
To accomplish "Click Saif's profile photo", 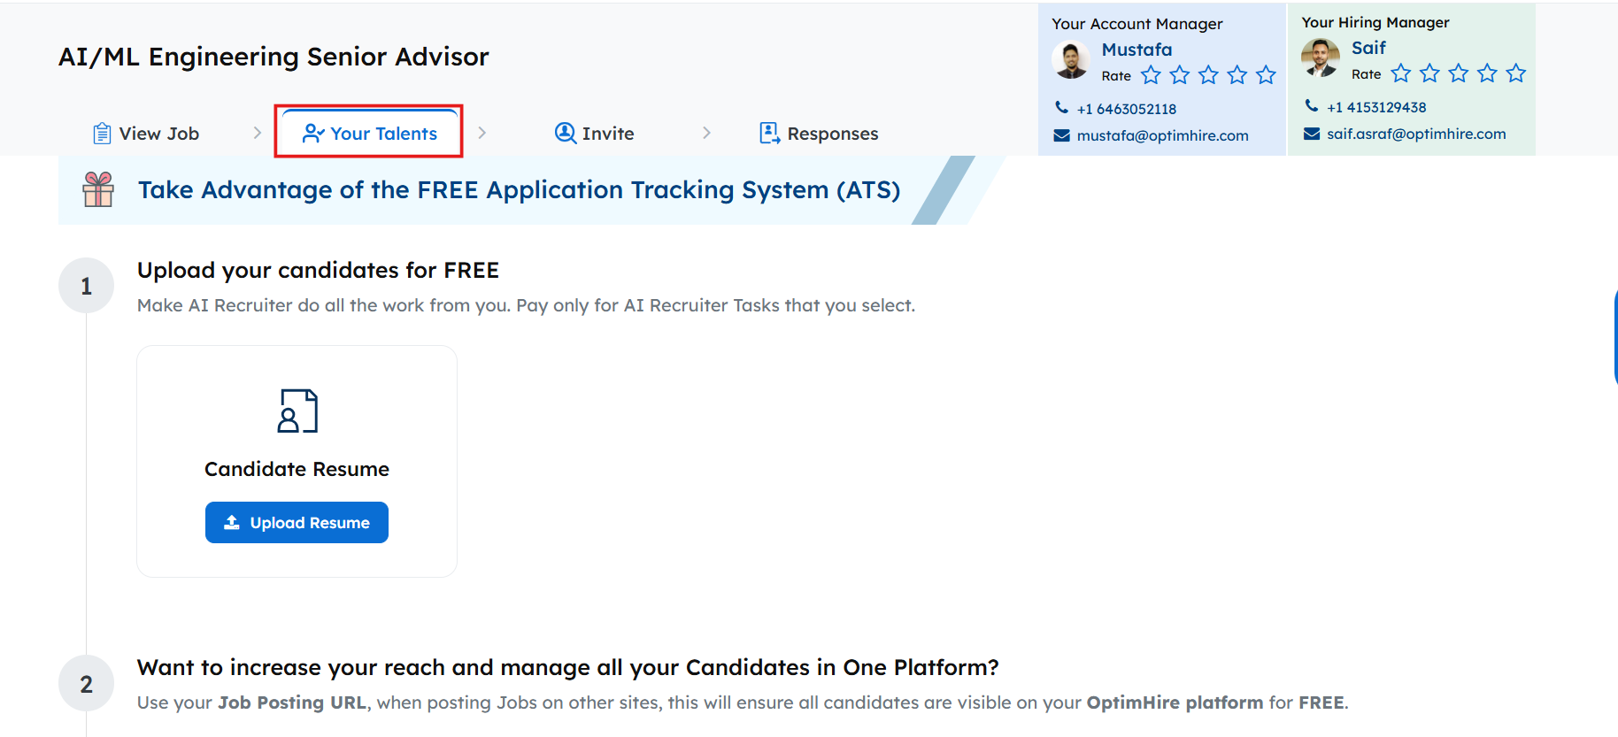I will pos(1321,58).
